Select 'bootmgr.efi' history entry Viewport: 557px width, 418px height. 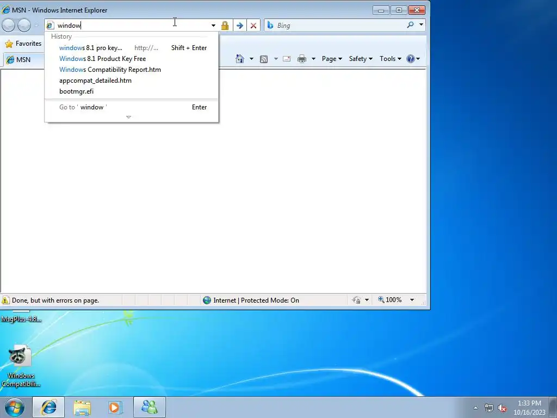pyautogui.click(x=132, y=91)
